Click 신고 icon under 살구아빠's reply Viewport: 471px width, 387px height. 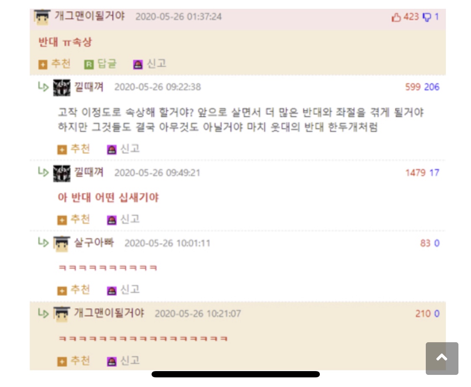(x=112, y=291)
